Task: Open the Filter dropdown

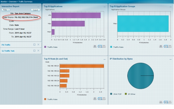Action: pyautogui.click(x=6, y=10)
